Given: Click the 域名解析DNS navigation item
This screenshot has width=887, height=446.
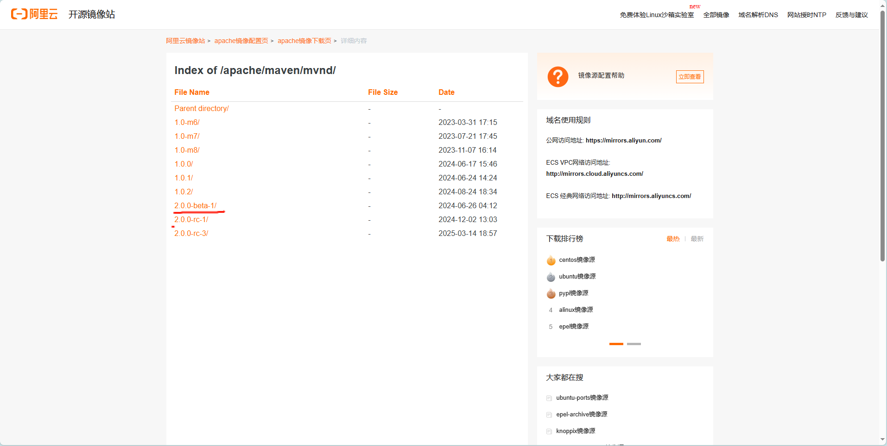Looking at the screenshot, I should tap(758, 14).
